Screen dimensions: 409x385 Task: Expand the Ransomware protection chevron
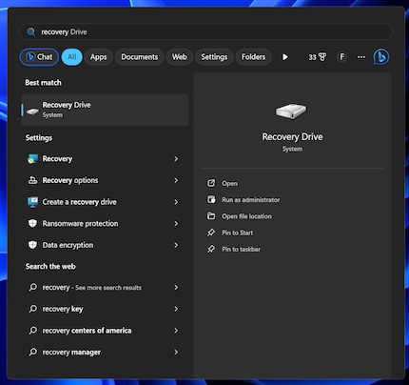coord(176,224)
